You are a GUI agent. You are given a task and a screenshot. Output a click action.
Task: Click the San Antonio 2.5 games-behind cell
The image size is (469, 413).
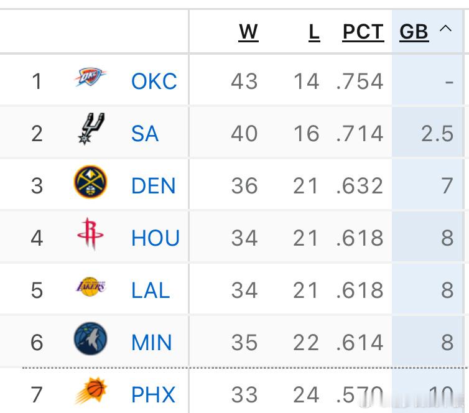(437, 133)
